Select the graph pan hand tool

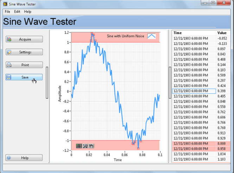(91, 146)
